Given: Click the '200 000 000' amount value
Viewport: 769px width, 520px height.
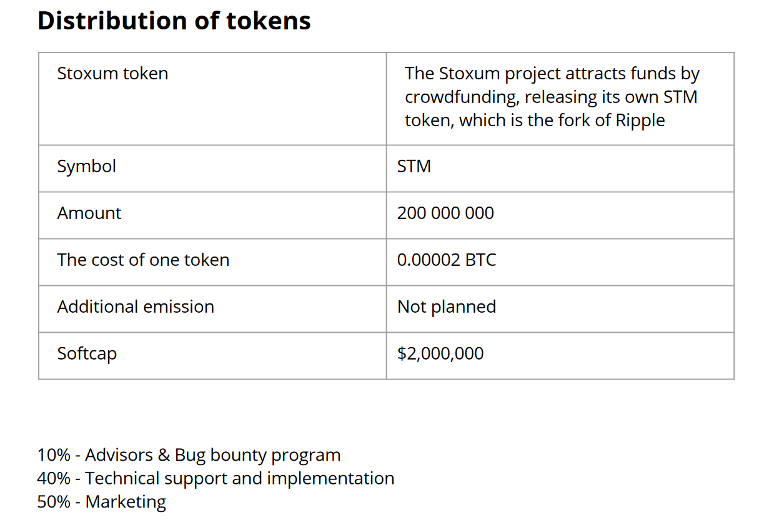Looking at the screenshot, I should point(445,213).
